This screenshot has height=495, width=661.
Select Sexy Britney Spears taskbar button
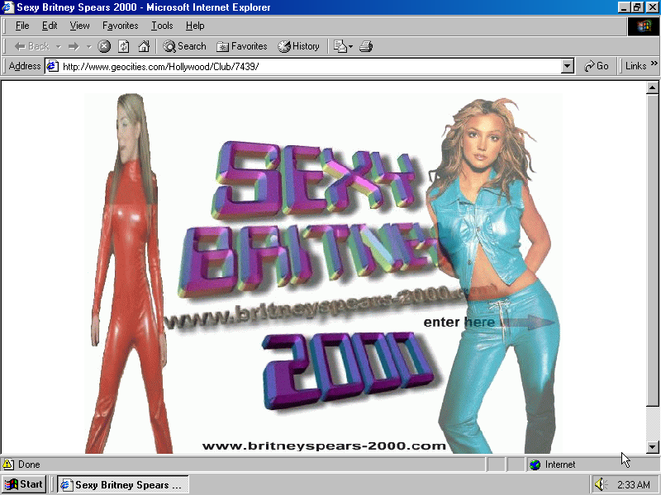pos(122,485)
